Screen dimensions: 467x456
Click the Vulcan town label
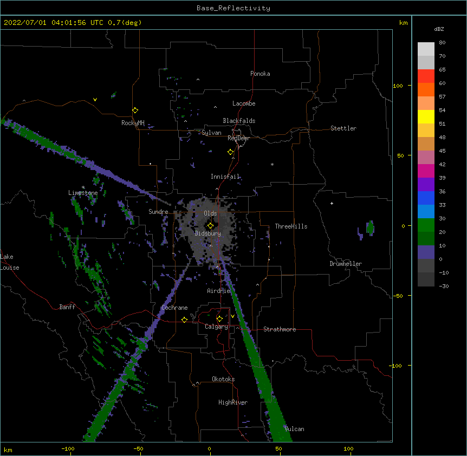[294, 429]
